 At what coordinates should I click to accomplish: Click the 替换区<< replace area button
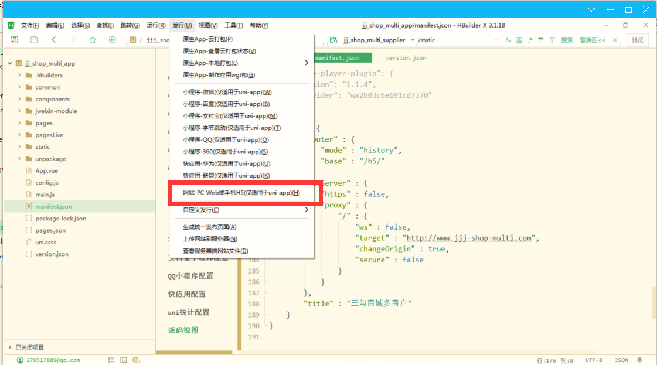[x=593, y=40]
